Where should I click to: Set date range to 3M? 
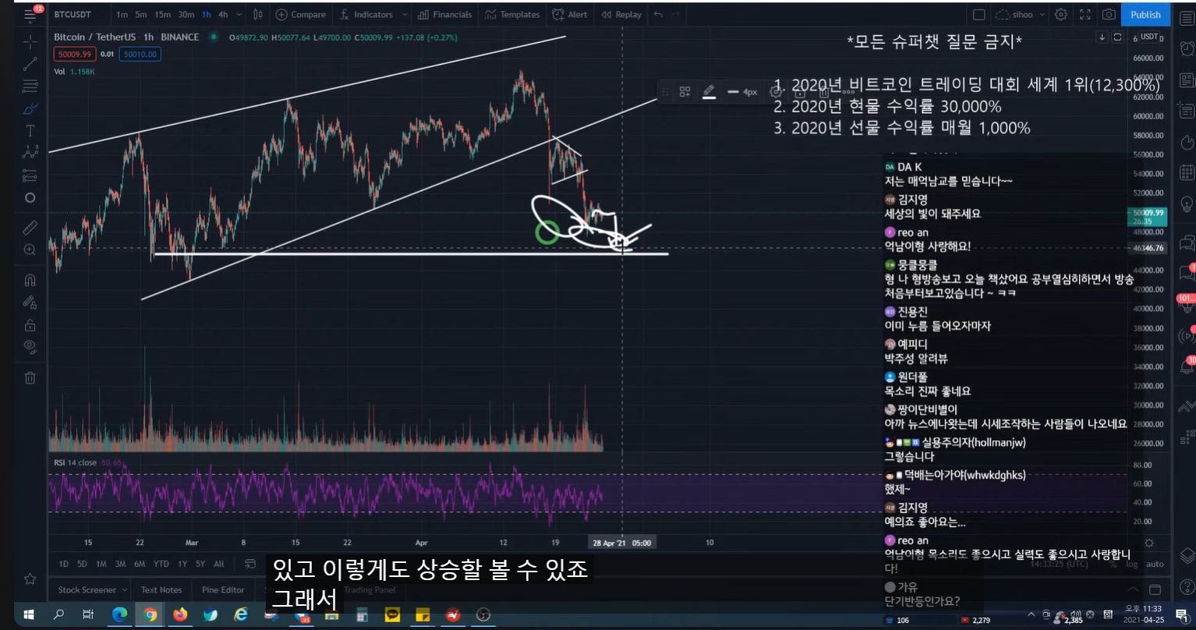click(120, 564)
